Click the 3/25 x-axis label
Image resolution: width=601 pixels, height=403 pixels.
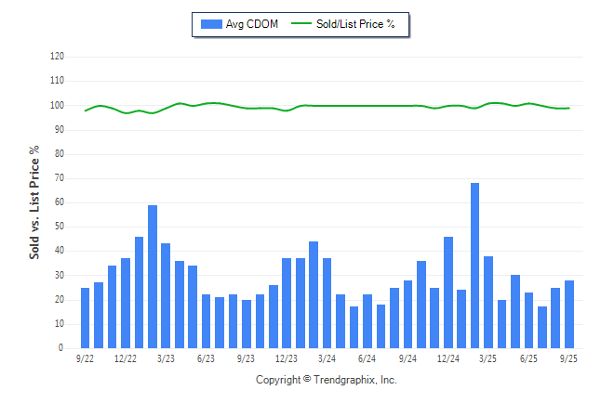tap(487, 358)
